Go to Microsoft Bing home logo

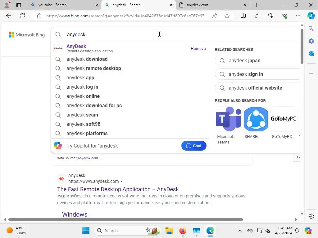coord(27,35)
